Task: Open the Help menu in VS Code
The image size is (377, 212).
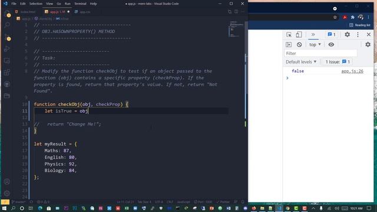Action: [x=93, y=4]
